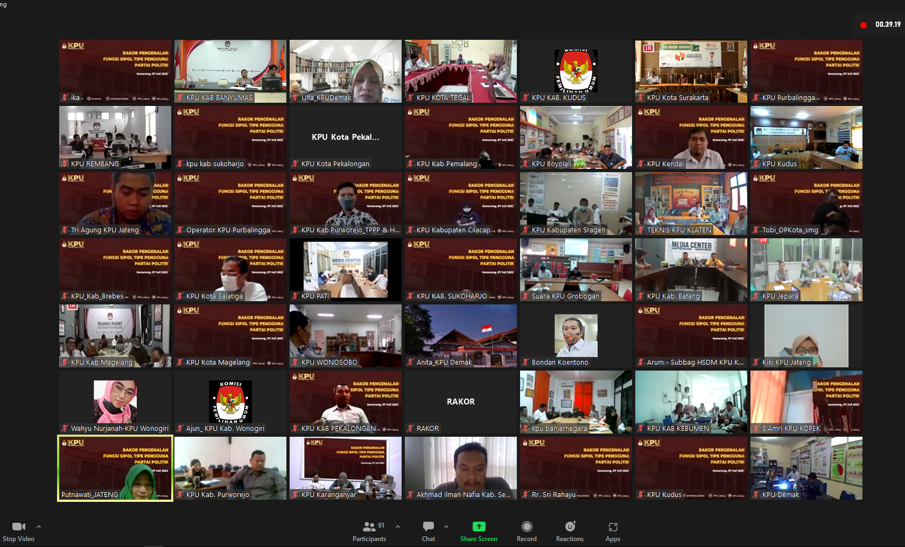Viewport: 905px width, 547px height.
Task: Open the Apps icon
Action: (613, 527)
